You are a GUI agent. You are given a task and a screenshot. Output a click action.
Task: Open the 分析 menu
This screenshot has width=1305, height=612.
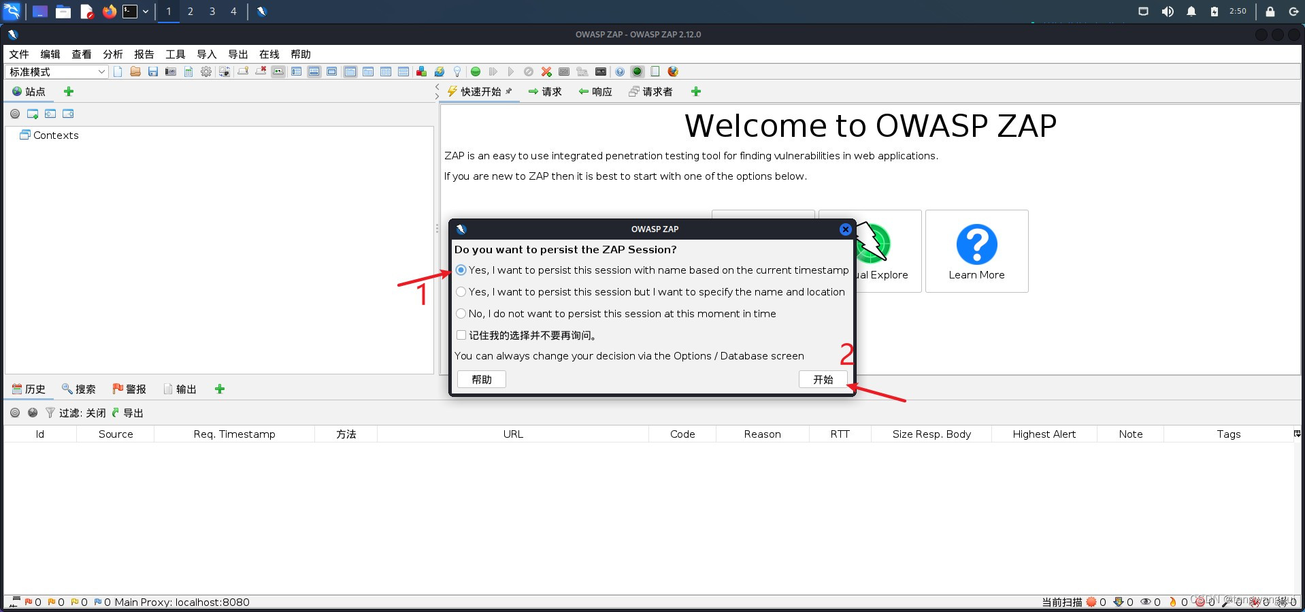pyautogui.click(x=113, y=54)
